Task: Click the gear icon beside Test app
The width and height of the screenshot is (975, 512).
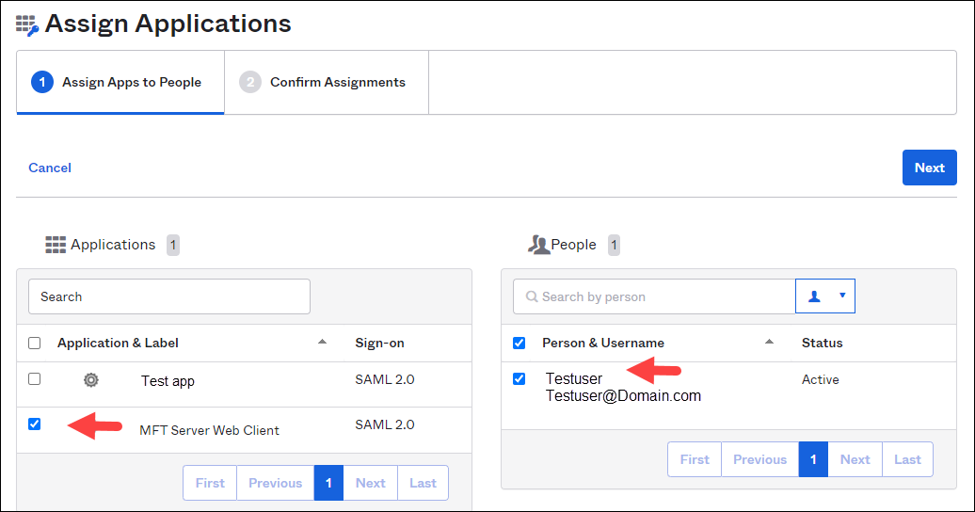Action: 90,380
